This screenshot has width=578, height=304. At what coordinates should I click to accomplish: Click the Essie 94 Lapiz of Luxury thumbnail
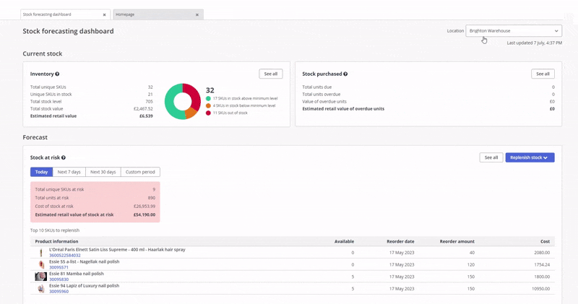coord(40,288)
